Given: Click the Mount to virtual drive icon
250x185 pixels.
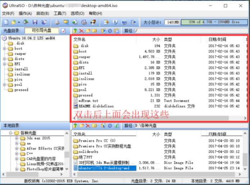Looking at the screenshot, I should [x=75, y=22].
